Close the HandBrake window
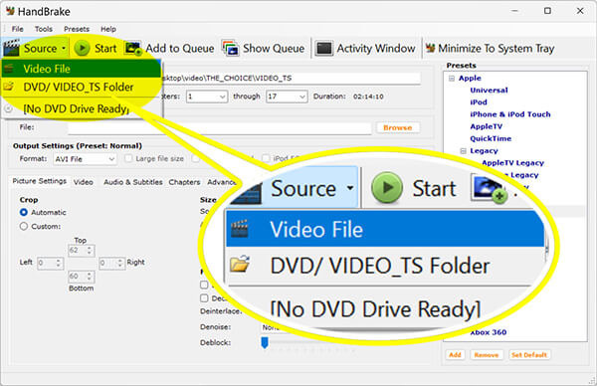Viewport: 597px width, 386px height. (580, 11)
